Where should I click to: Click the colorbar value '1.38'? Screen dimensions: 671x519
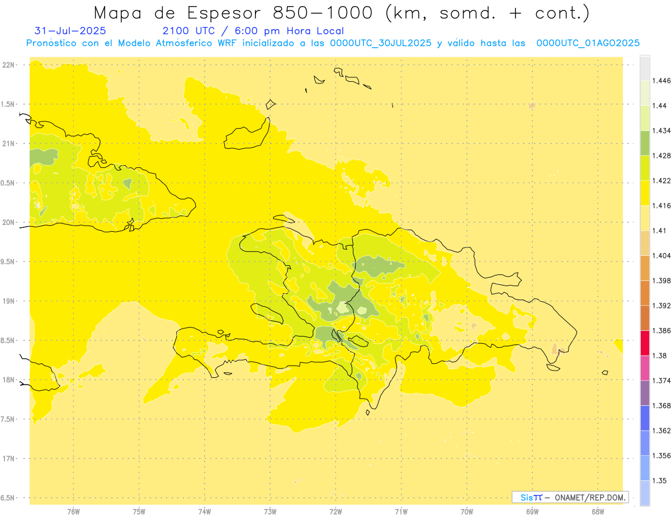click(660, 356)
